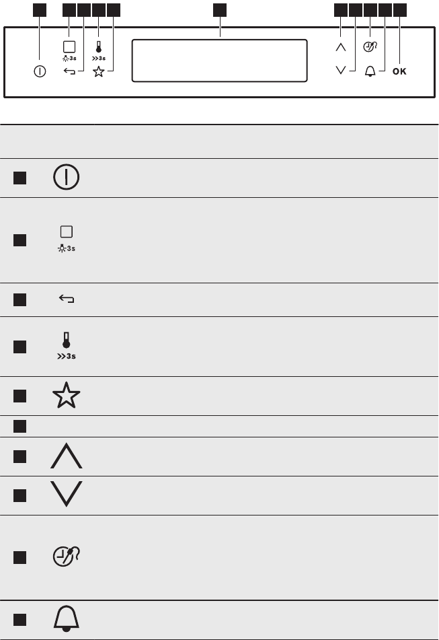Open the clock functions icon on the control panel
Screen dimensions: 439x640
click(369, 48)
